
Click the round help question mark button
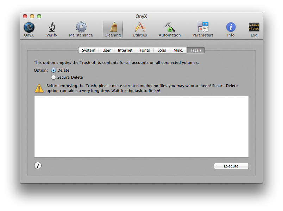click(38, 166)
